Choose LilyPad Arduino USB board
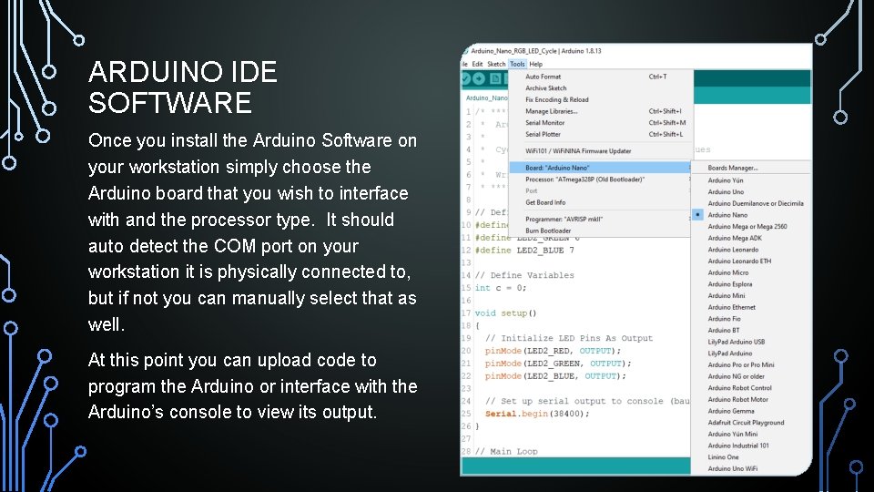Image resolution: width=874 pixels, height=492 pixels. click(751, 342)
